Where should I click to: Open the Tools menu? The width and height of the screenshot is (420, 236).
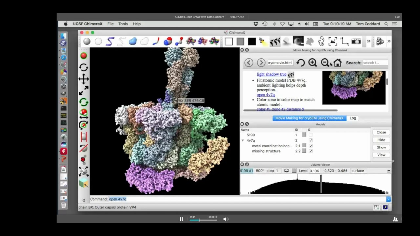[123, 24]
